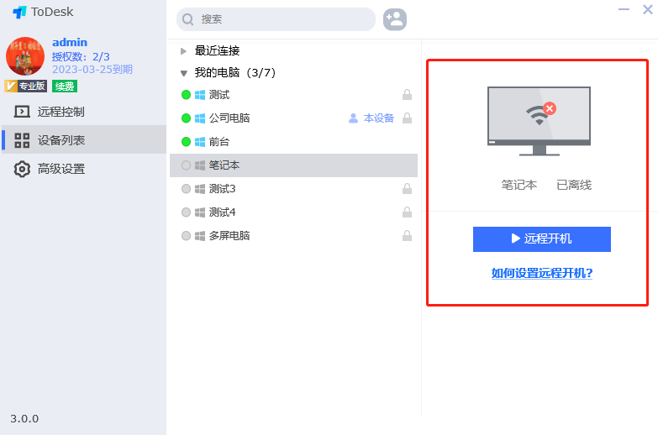Click the person icon beside 本设备
This screenshot has height=435, width=658.
pyautogui.click(x=353, y=118)
